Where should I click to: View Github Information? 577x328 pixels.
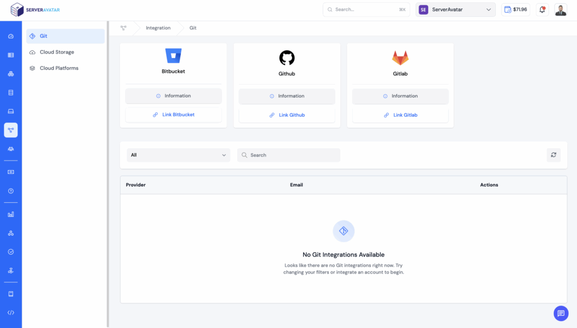287,96
